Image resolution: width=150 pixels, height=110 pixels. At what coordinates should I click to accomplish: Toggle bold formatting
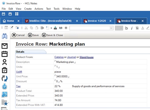[126, 28]
